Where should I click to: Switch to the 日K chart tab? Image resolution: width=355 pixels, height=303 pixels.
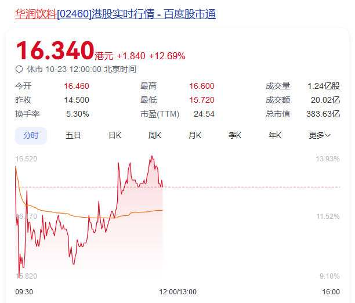tap(115, 135)
